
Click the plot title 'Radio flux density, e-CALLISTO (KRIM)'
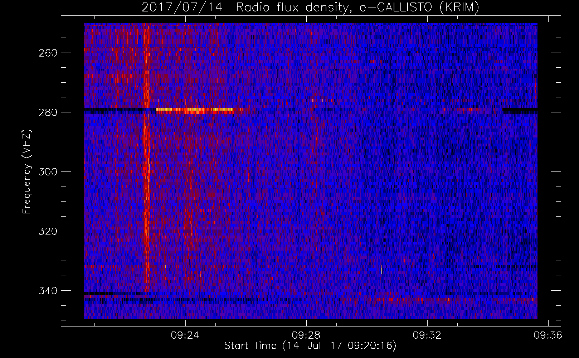point(357,8)
